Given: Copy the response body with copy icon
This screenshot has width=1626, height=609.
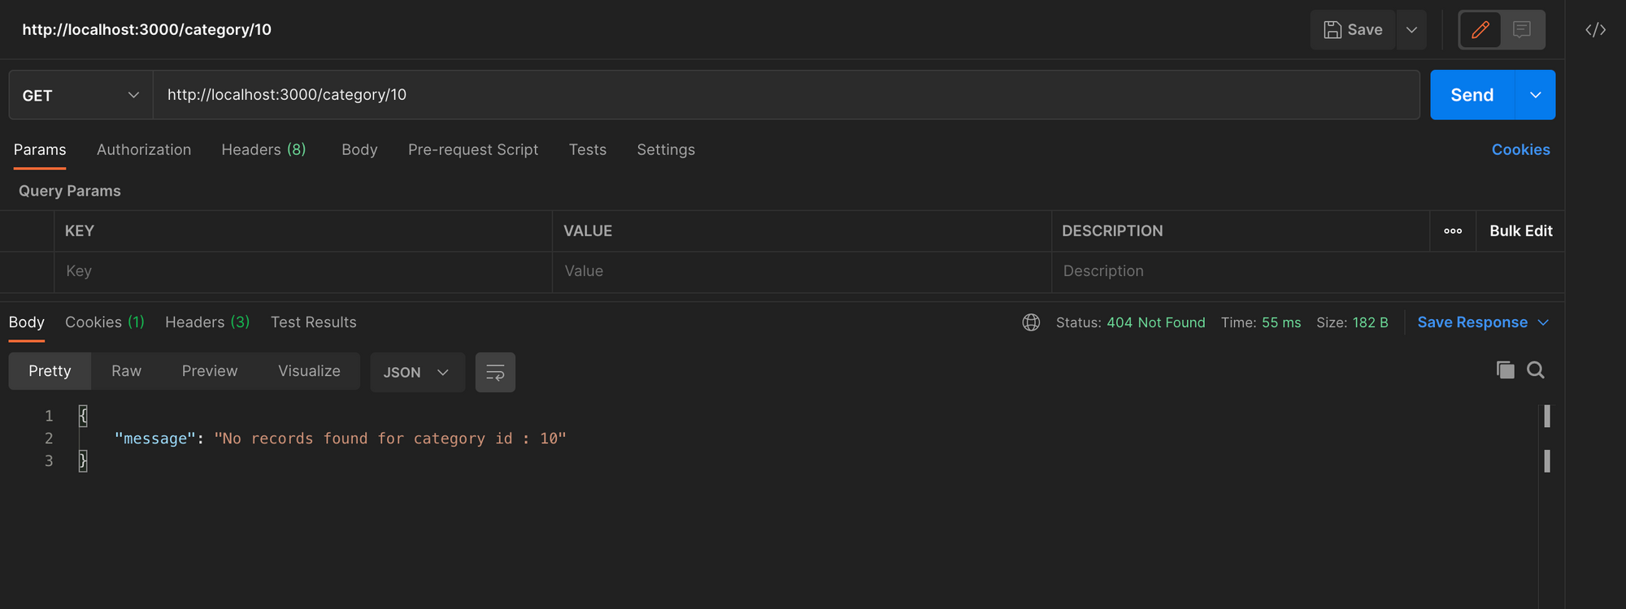Looking at the screenshot, I should pos(1505,370).
